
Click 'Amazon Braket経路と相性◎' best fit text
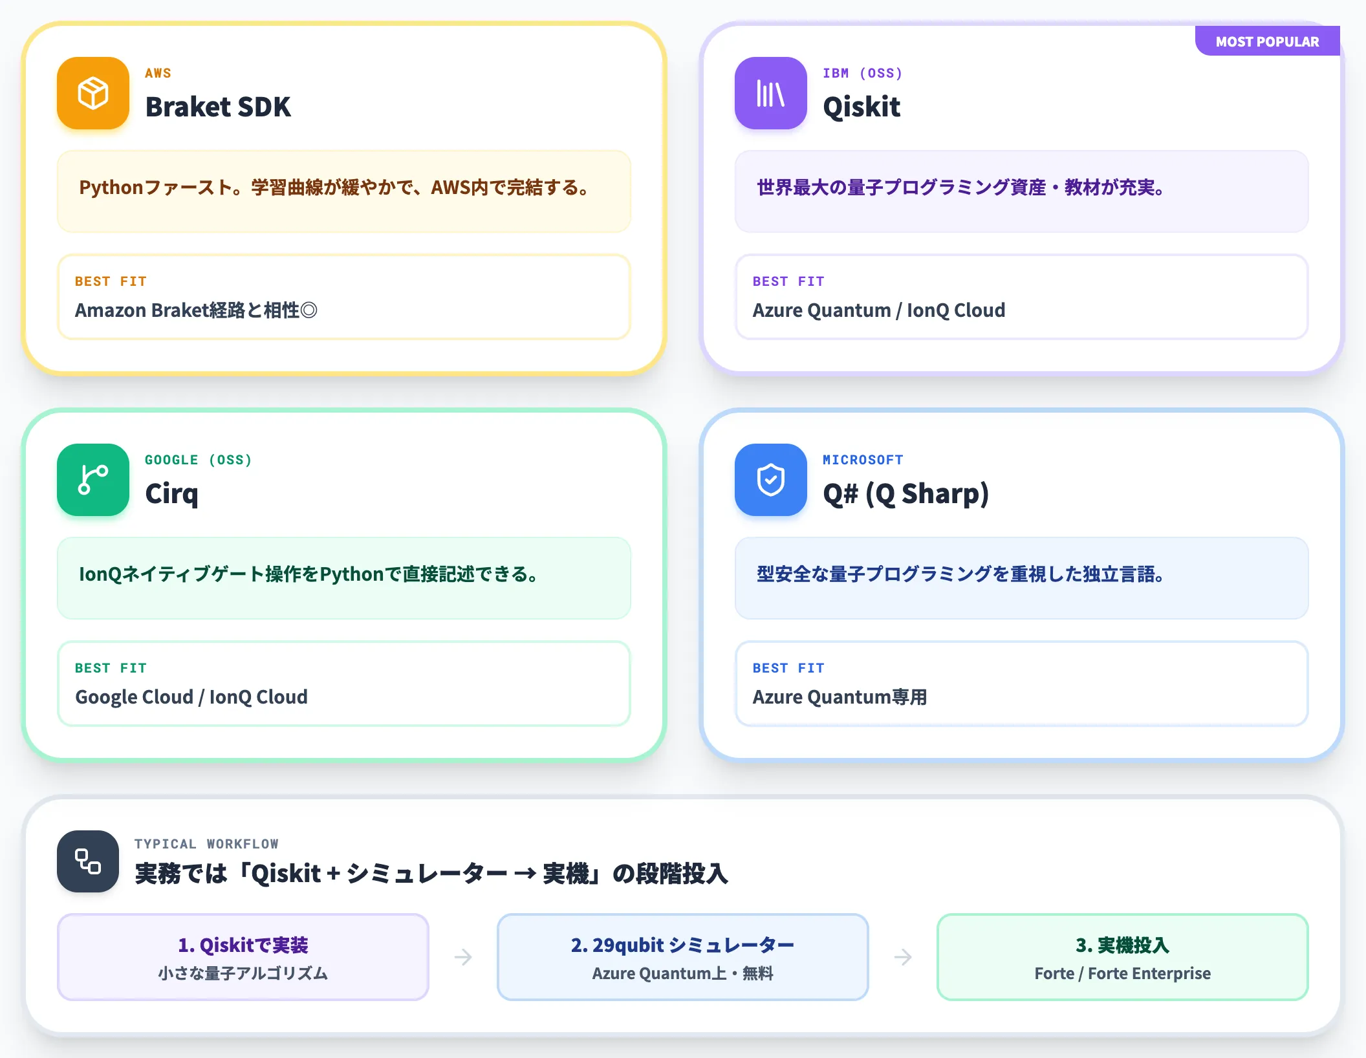[196, 310]
